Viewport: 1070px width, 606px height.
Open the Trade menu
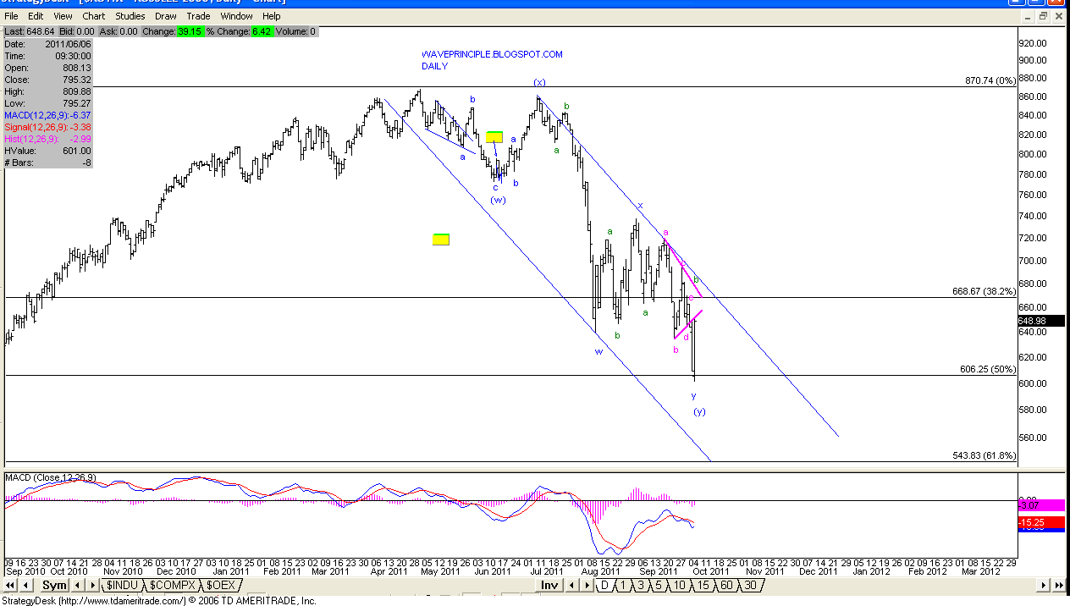click(x=198, y=16)
